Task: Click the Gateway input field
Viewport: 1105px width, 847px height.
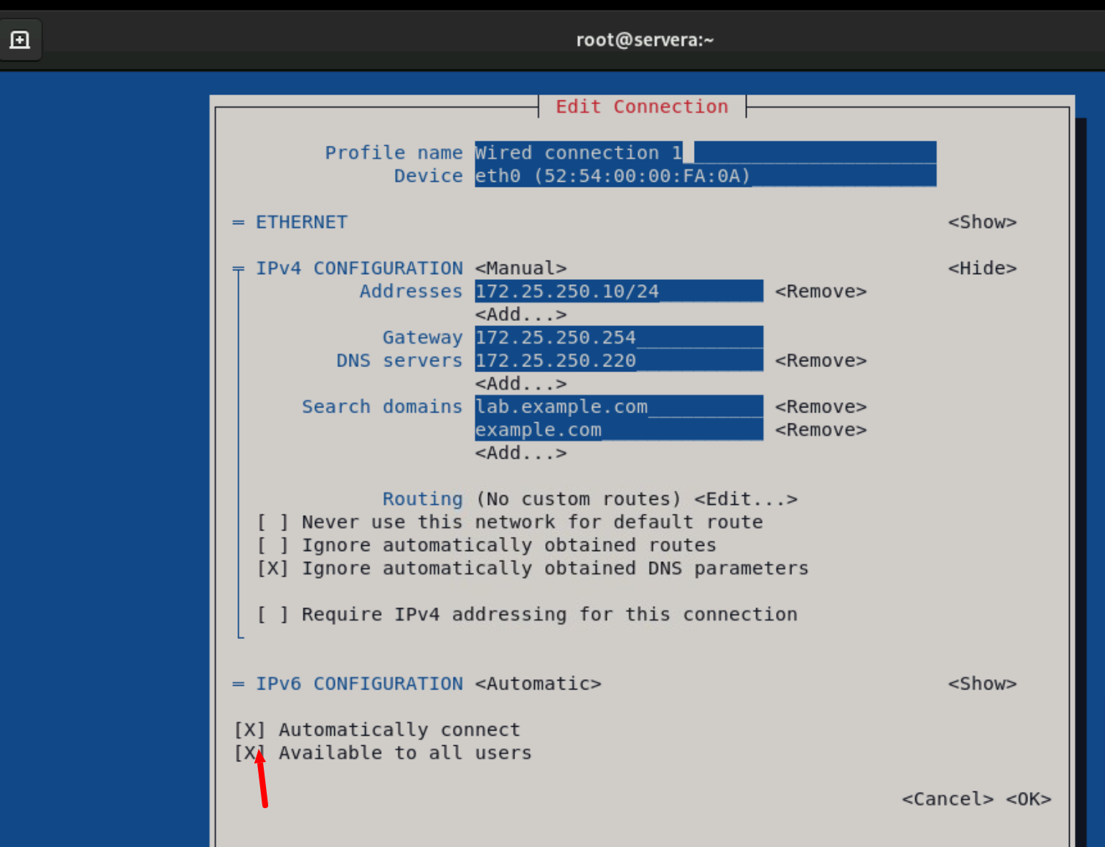Action: point(618,336)
